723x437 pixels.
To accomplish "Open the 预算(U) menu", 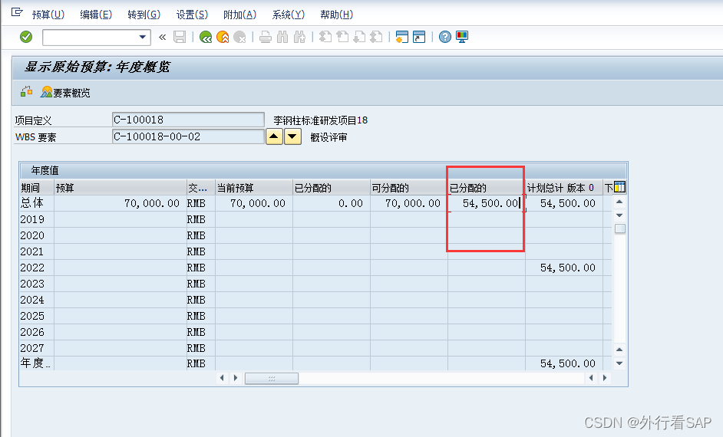I will (48, 15).
